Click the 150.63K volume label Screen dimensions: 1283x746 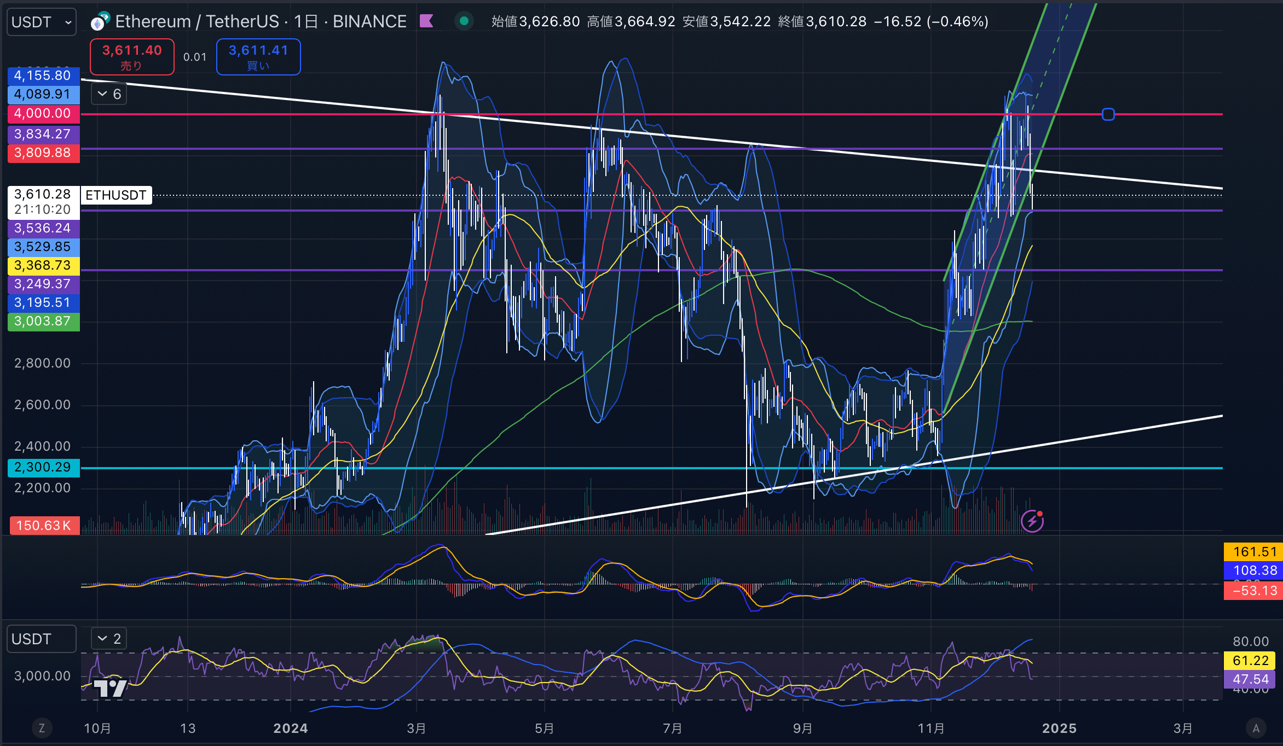(x=44, y=526)
